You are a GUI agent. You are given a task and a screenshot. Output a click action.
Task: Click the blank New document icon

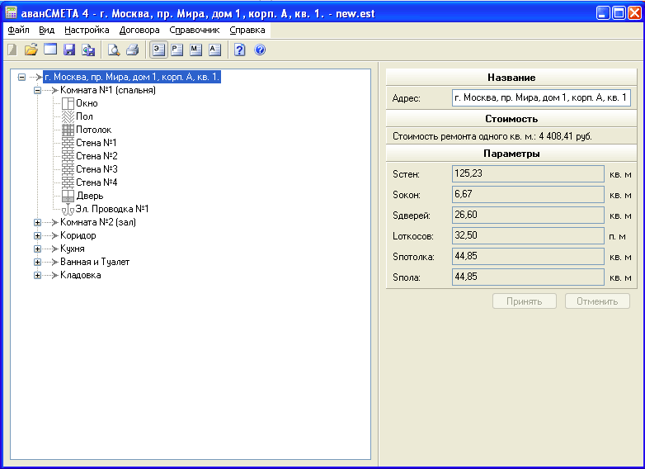(x=12, y=50)
